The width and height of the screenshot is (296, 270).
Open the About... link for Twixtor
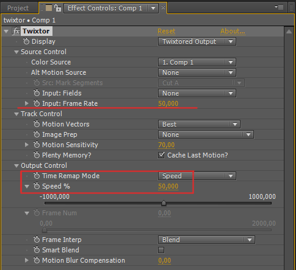point(233,31)
